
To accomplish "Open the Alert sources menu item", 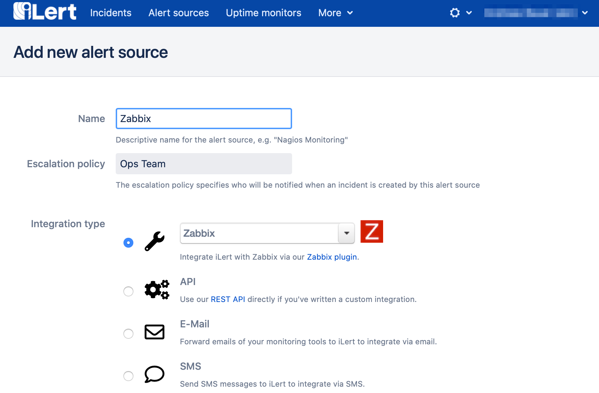I will [179, 13].
